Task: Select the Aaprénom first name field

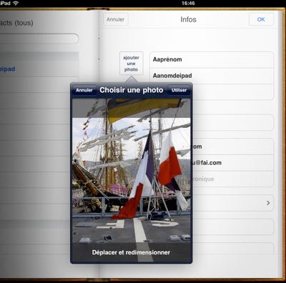Action: point(212,59)
